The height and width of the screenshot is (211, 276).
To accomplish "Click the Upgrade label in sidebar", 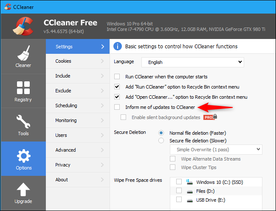I will click(23, 201).
